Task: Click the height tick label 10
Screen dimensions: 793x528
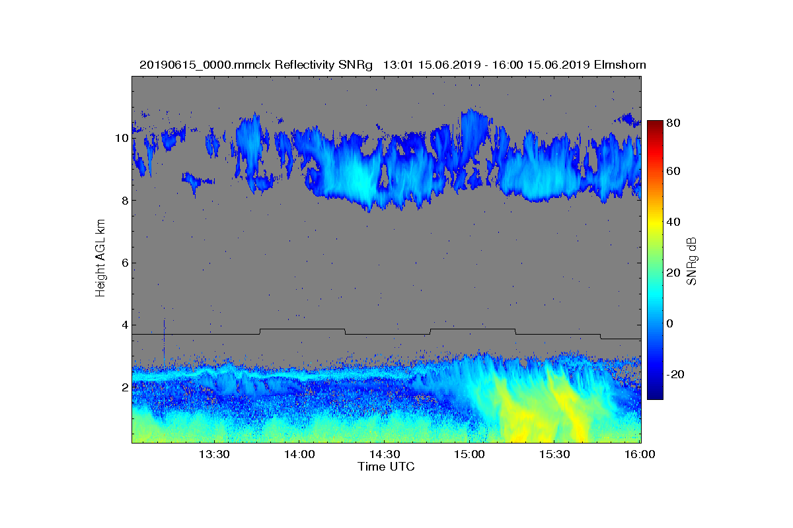Action: coord(121,138)
